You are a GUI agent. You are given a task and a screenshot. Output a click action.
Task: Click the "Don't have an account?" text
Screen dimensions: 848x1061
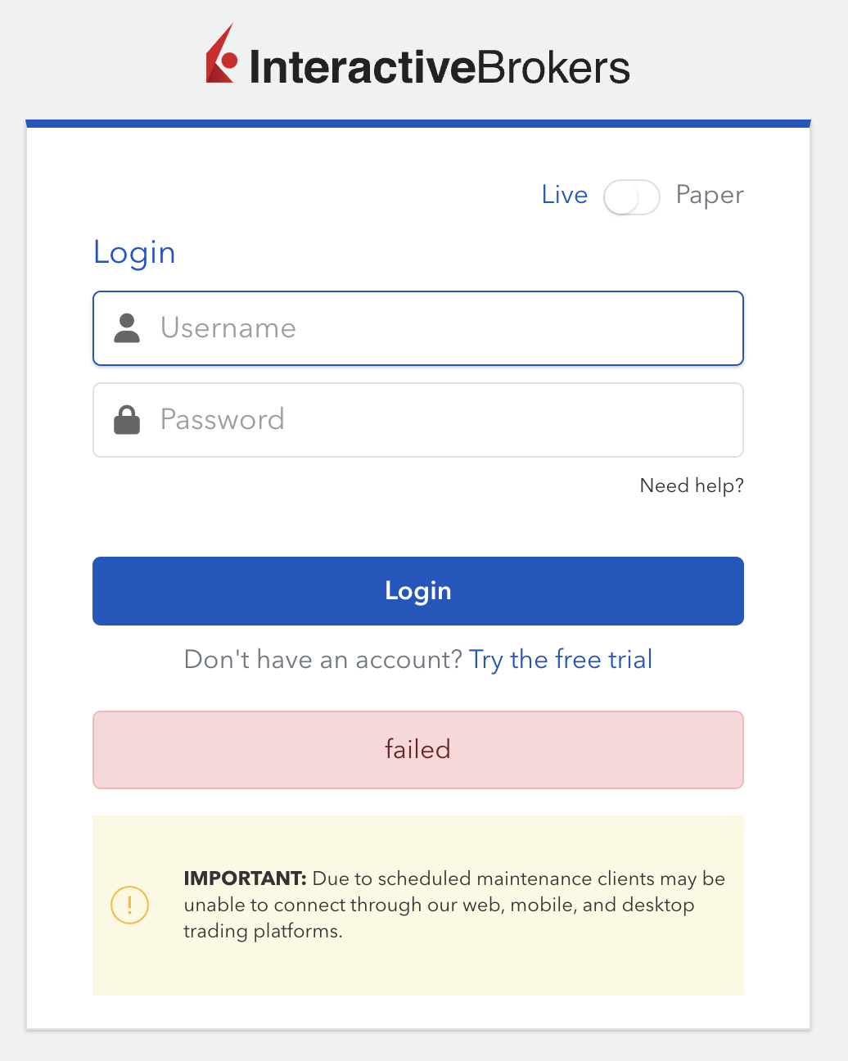pyautogui.click(x=323, y=659)
